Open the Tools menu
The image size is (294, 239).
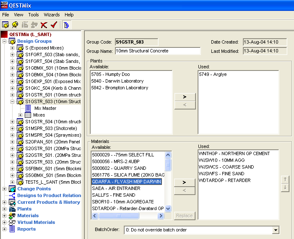(x=34, y=15)
